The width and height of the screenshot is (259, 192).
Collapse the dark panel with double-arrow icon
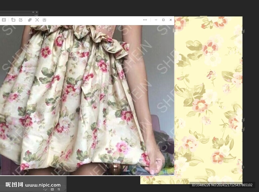tap(33, 12)
